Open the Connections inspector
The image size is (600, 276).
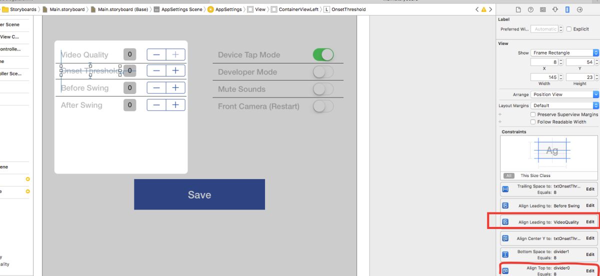579,9
